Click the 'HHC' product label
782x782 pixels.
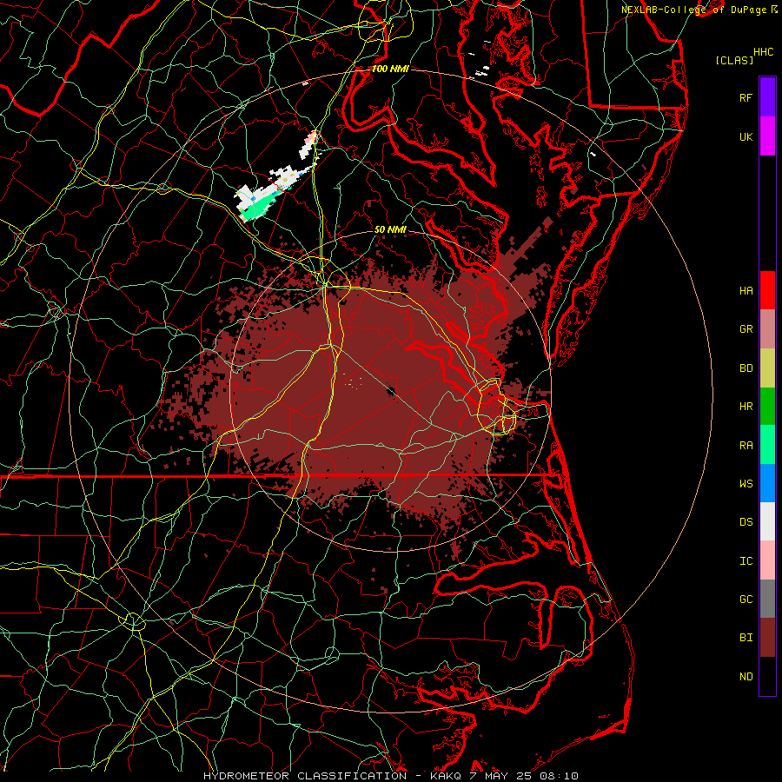tap(763, 52)
